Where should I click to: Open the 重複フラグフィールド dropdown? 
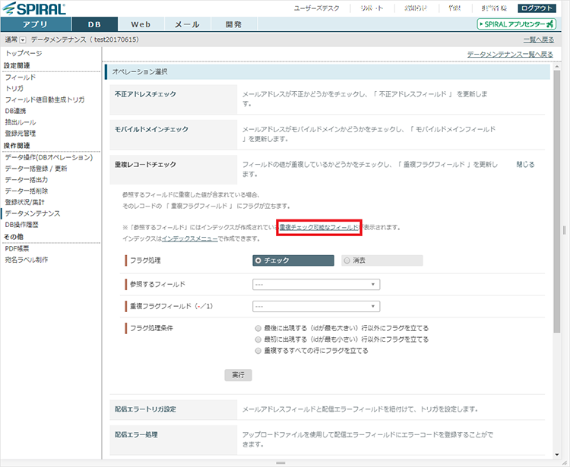coord(316,307)
